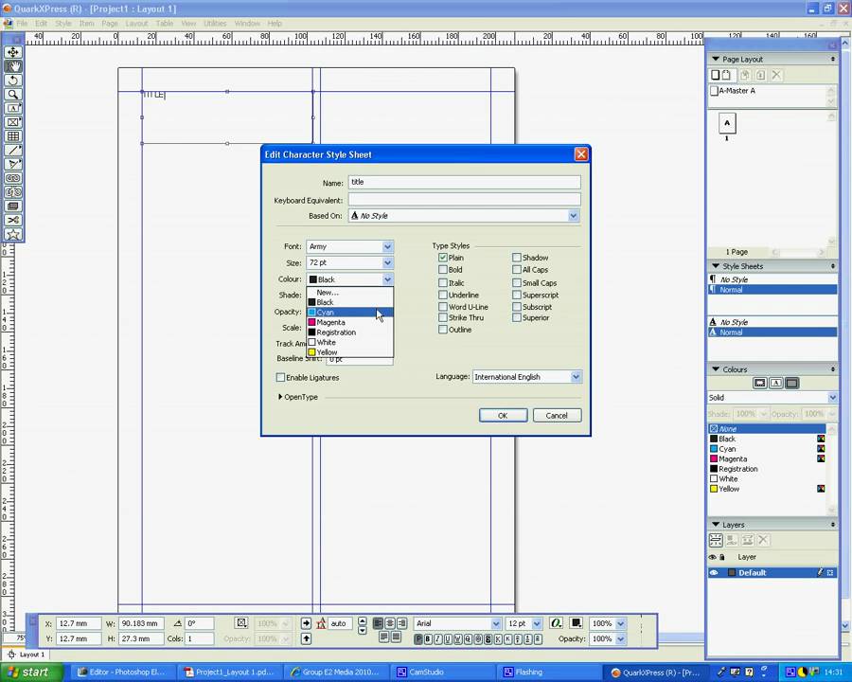Select the Bezier Pen tool
The height and width of the screenshot is (682, 852).
[13, 164]
